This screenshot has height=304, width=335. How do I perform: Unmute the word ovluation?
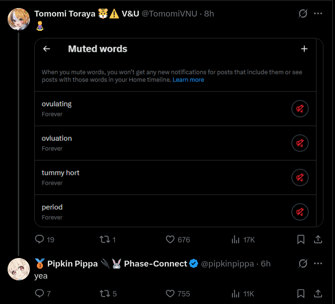pos(300,143)
